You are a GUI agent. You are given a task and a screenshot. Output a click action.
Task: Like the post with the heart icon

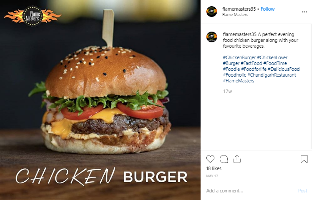210,159
